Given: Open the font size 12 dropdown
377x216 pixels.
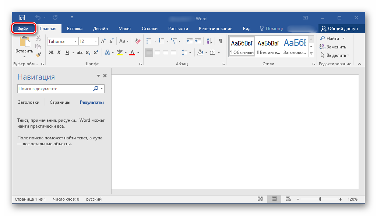Looking at the screenshot, I should coord(96,41).
